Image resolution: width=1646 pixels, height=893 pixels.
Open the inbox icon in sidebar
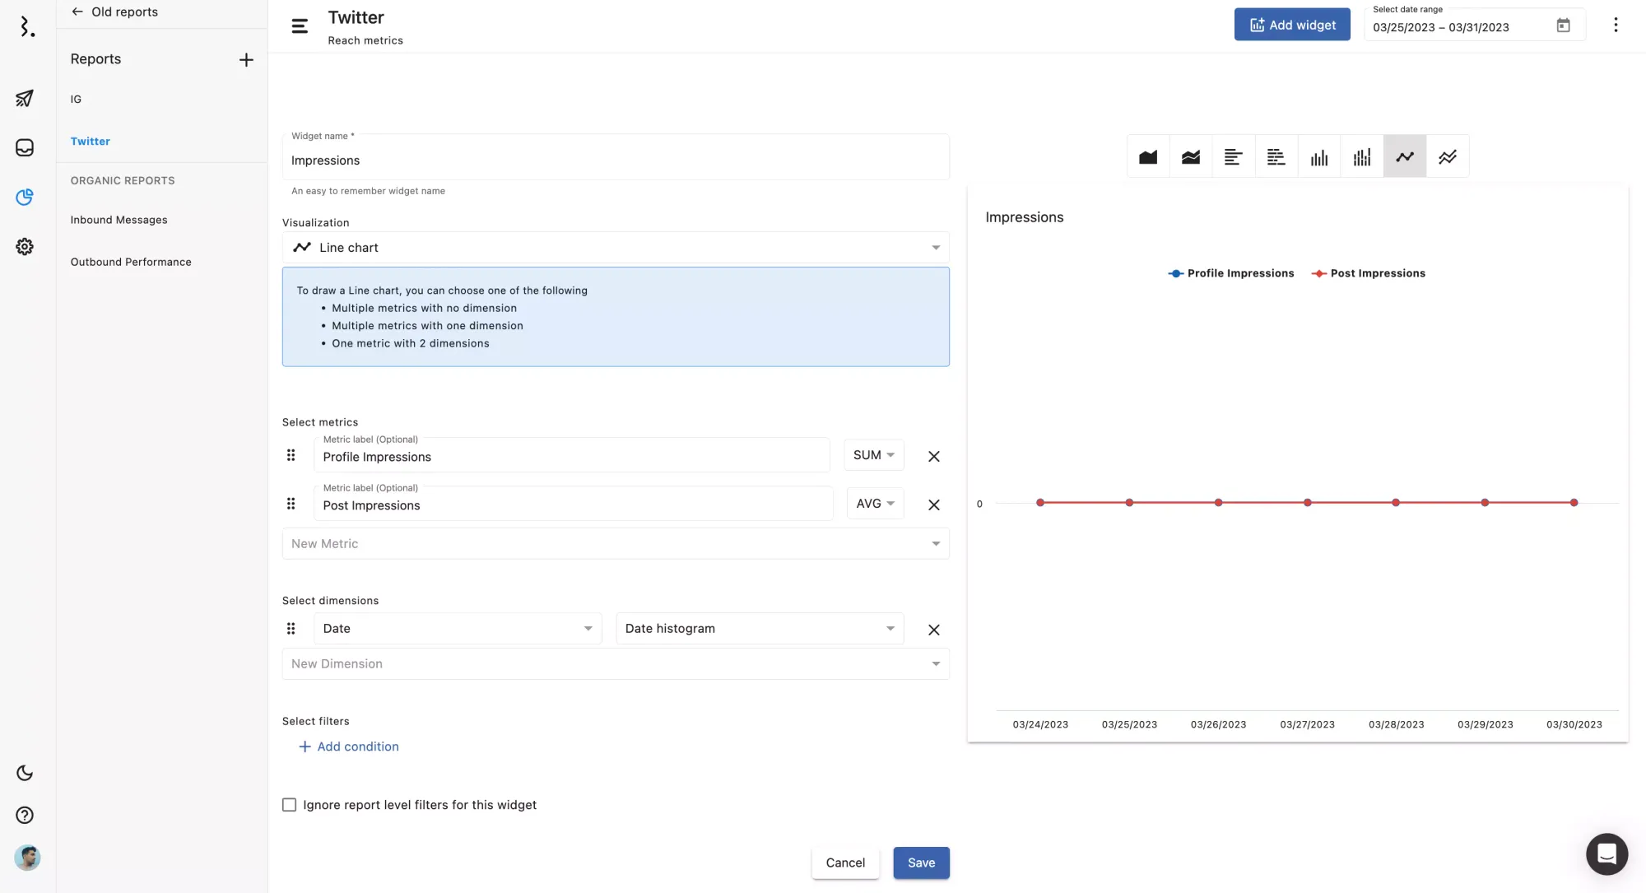point(25,147)
